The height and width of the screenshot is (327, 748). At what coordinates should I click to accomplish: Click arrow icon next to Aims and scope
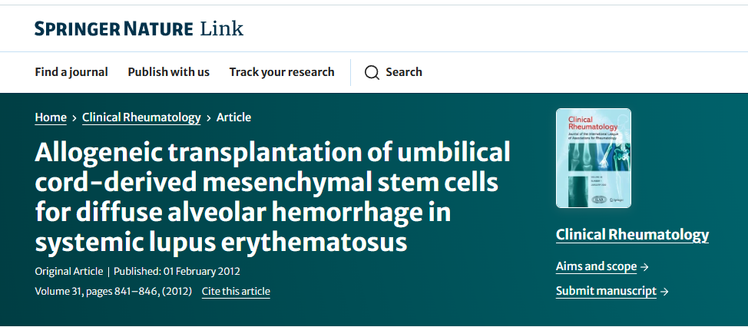coord(644,267)
